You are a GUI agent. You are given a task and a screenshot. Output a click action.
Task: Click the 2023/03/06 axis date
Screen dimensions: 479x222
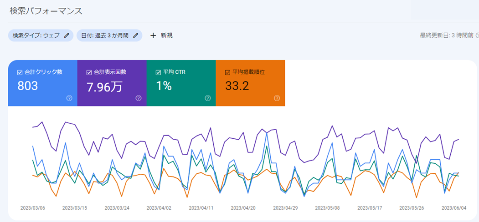coord(33,208)
